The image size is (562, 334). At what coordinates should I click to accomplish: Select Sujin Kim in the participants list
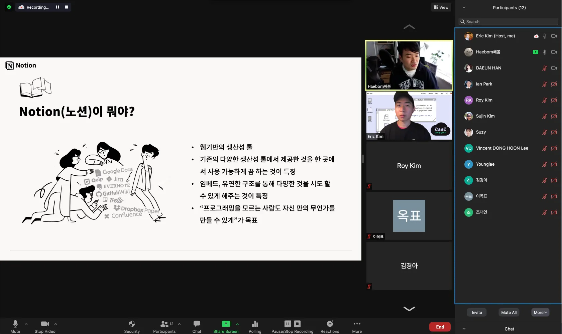(x=508, y=116)
